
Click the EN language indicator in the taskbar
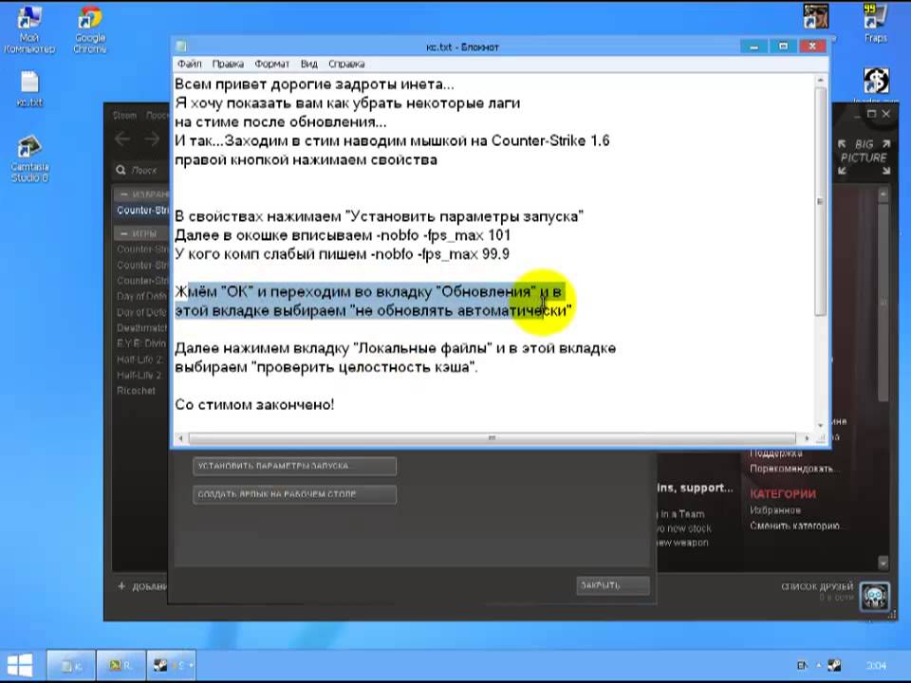803,666
